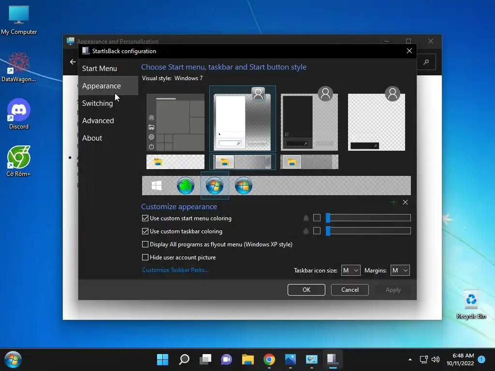The height and width of the screenshot is (371, 495).
Task: Open the Taskbar icon size dropdown
Action: 350,271
